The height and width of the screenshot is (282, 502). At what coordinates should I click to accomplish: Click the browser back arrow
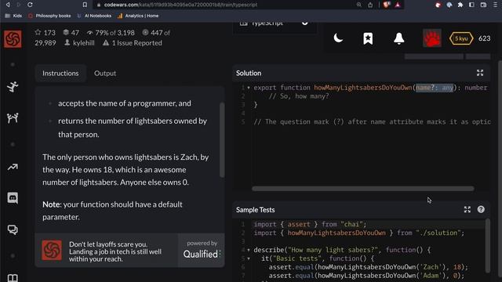(8, 5)
